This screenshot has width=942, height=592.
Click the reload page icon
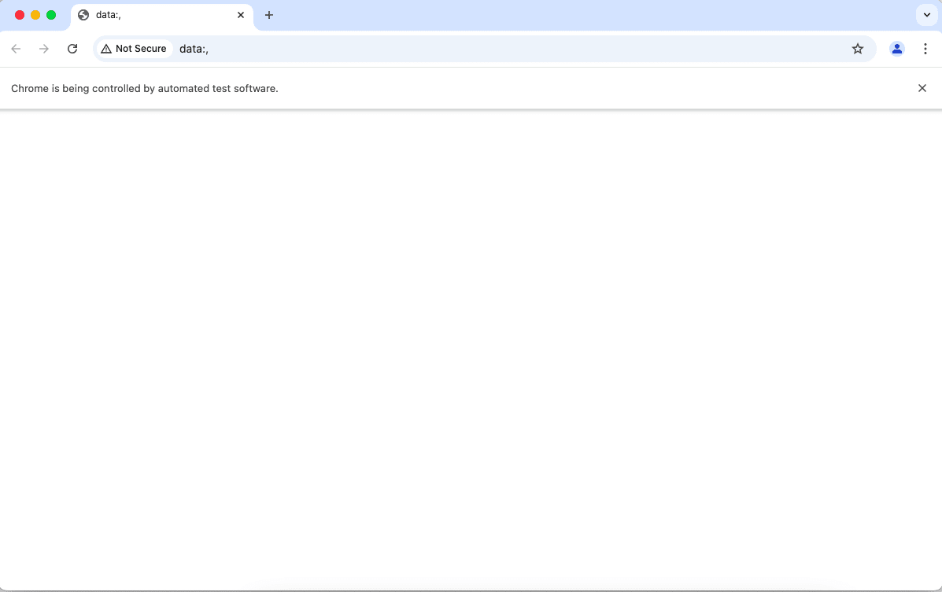72,48
